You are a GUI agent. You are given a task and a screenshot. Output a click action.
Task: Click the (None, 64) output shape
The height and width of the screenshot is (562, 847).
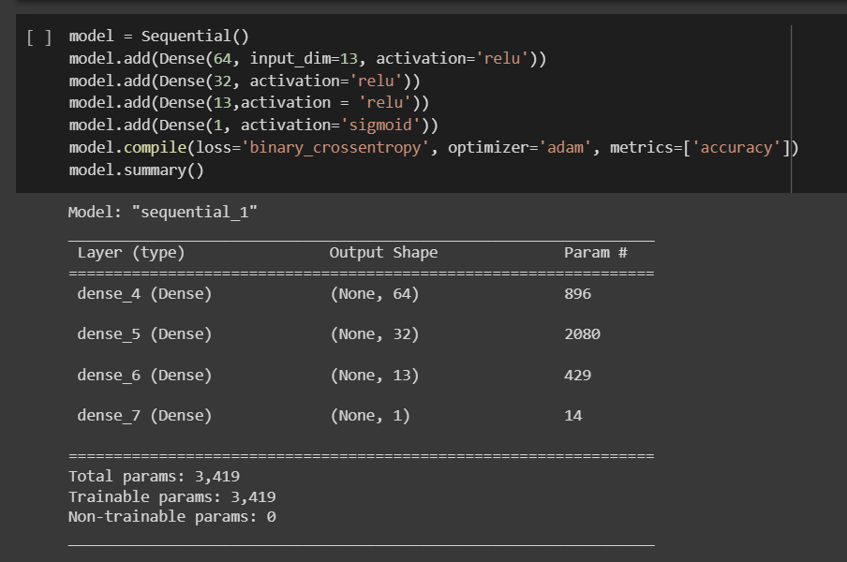coord(375,294)
